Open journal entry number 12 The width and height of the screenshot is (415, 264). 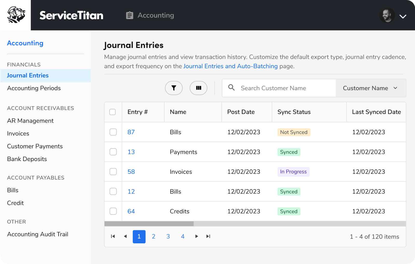(131, 192)
